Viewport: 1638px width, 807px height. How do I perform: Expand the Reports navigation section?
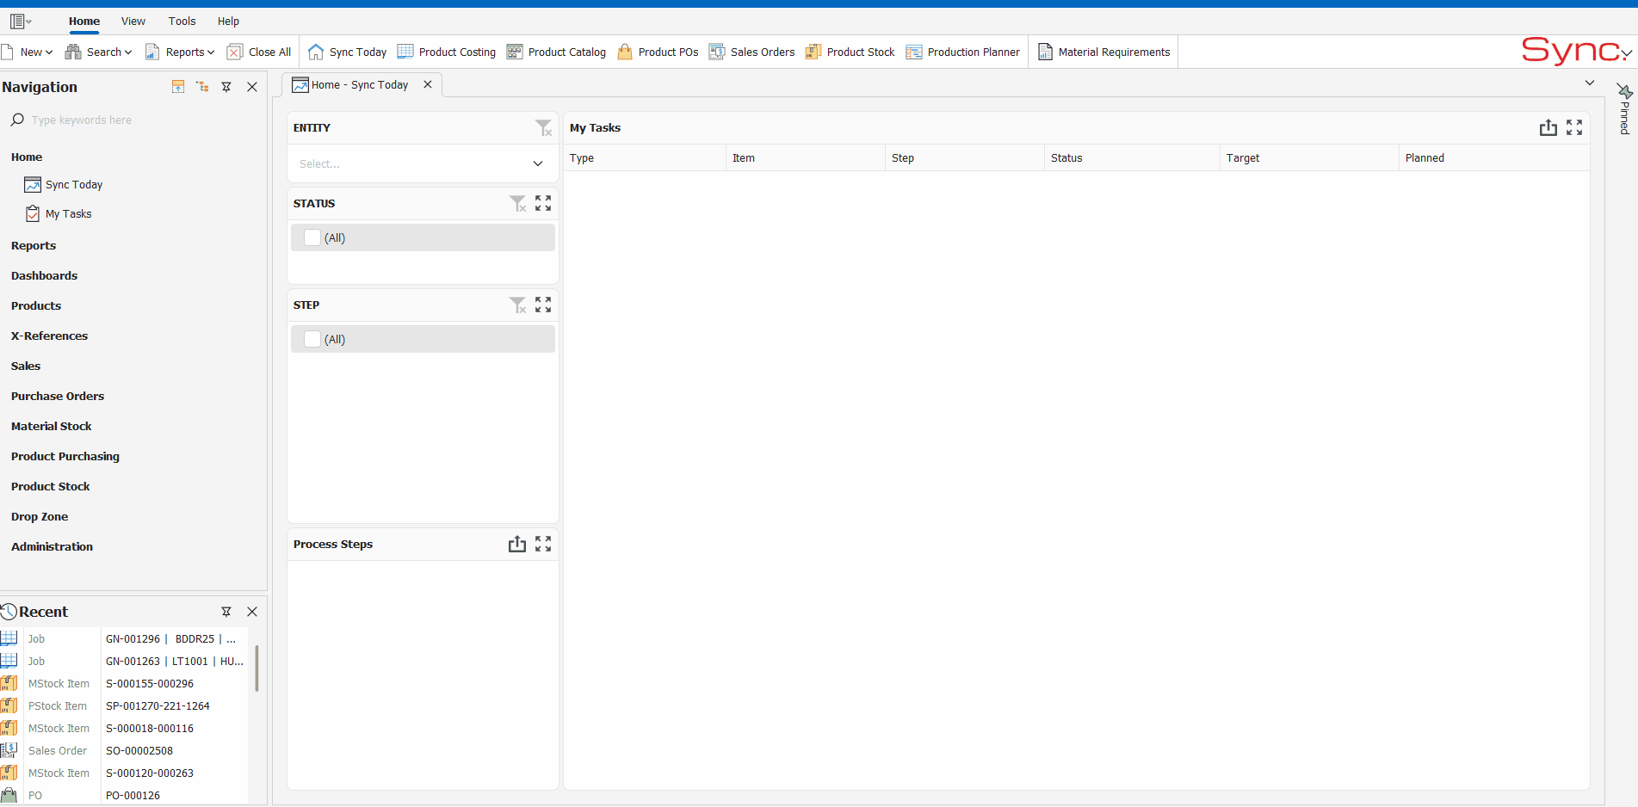pyautogui.click(x=34, y=246)
